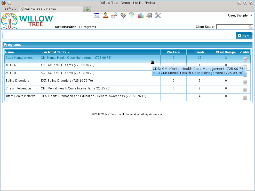The height and width of the screenshot is (191, 255).
Task: Focus the Client Search input field
Action: [233, 27]
